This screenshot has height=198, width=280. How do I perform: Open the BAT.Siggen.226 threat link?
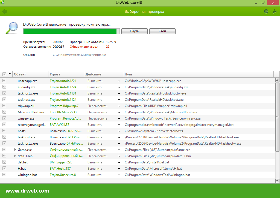[x=61, y=162]
